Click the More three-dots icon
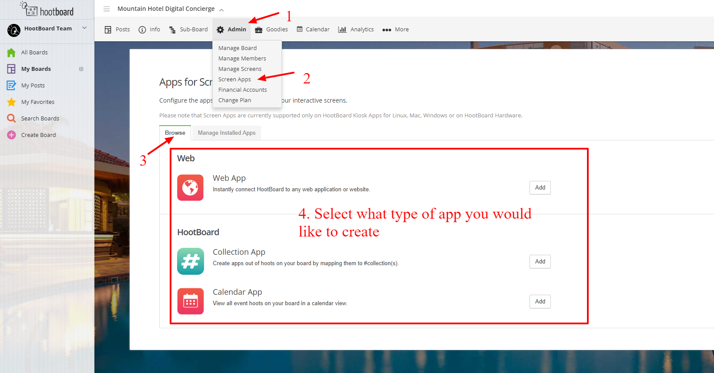Viewport: 714px width, 373px height. 387,30
